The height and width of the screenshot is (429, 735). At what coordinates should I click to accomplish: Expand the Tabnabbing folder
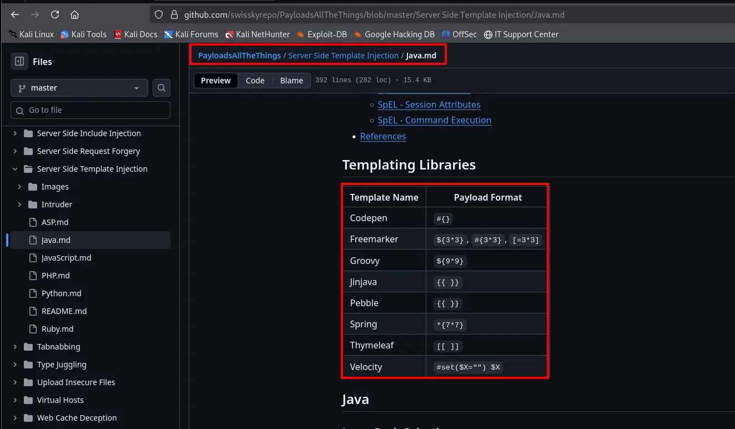(x=15, y=347)
